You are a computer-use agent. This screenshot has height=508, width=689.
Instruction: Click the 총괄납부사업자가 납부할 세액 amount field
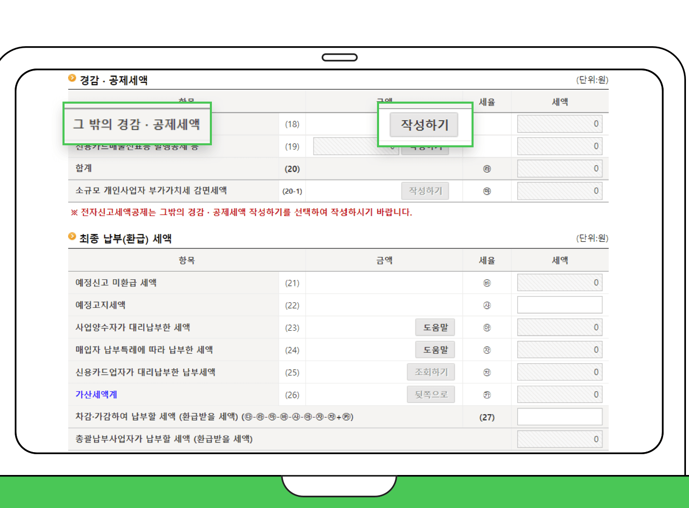(559, 438)
